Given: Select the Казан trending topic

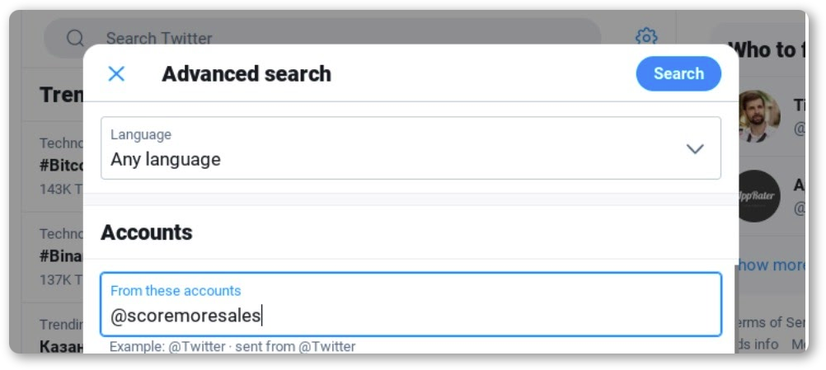Looking at the screenshot, I should pyautogui.click(x=62, y=346).
